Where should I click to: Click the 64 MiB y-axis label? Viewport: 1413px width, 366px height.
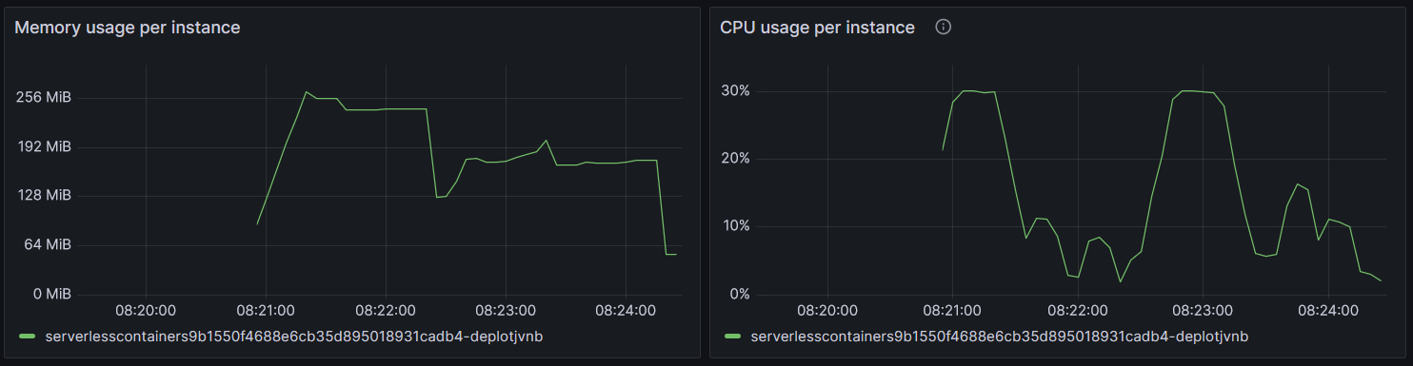[49, 244]
